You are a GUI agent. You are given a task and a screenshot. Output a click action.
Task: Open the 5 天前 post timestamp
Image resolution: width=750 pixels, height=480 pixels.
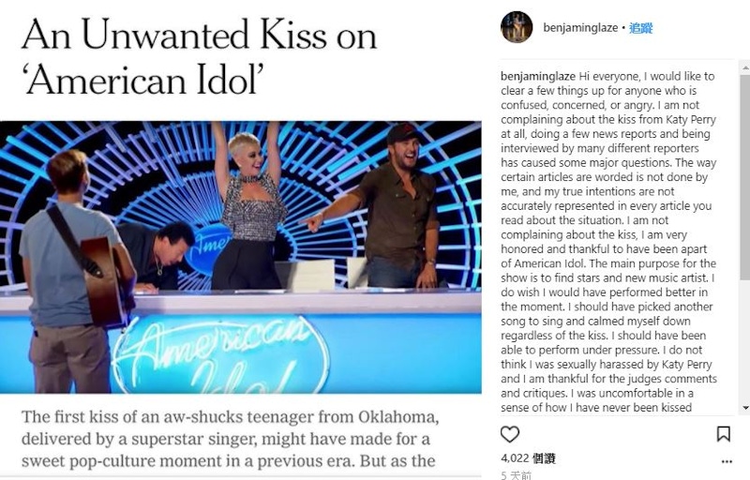coord(517,474)
